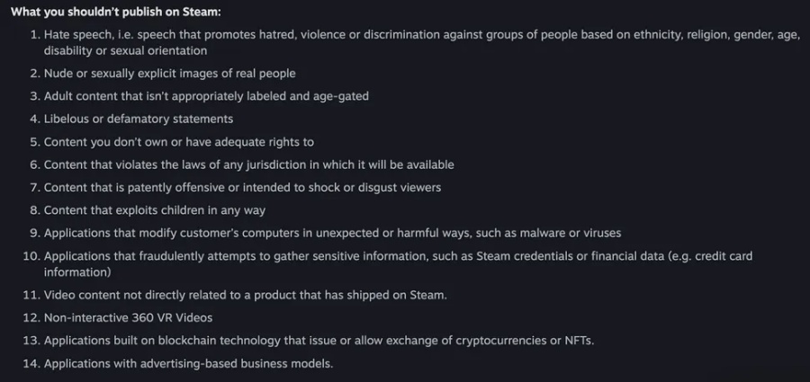The image size is (810, 382).
Task: Click the heading 'What you shouldn't publish on Steam'
Action: (x=116, y=12)
